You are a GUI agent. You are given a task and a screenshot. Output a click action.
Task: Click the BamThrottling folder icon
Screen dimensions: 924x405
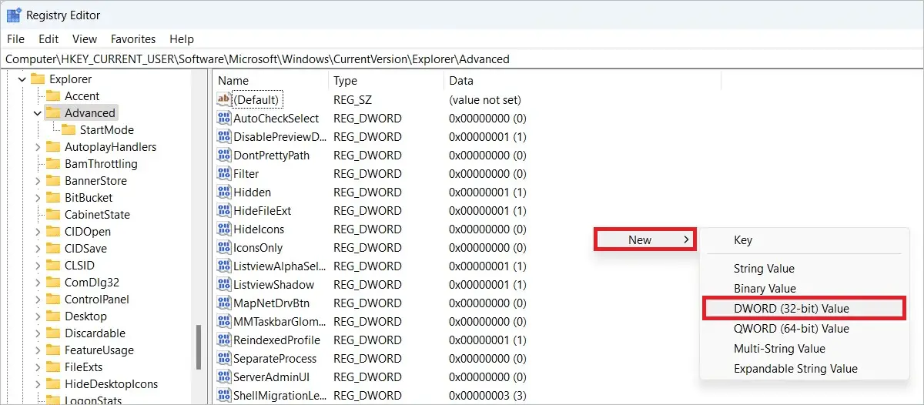click(x=53, y=163)
